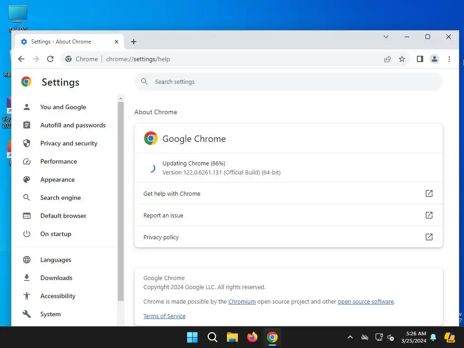This screenshot has height=348, width=464.
Task: Open the Terms of Service link
Action: click(164, 316)
